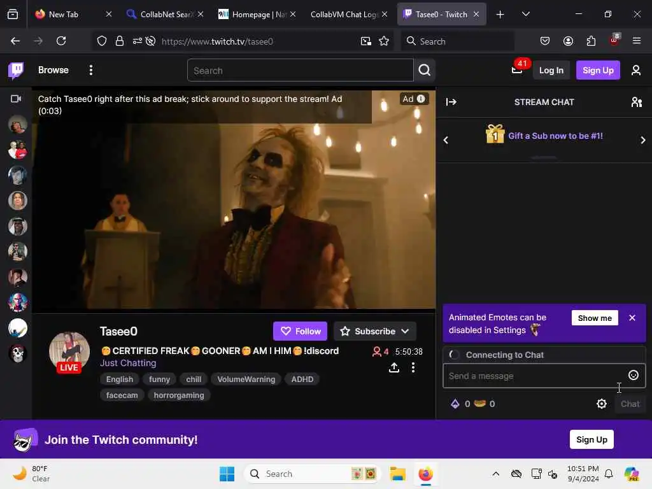Open the Twitch notifications inbox with 41 badge
Screen dimensions: 652x489
[x=517, y=69]
